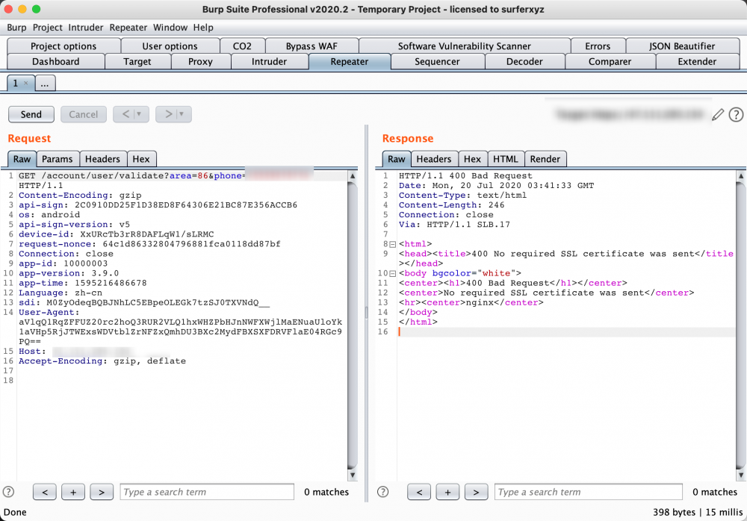The height and width of the screenshot is (521, 747).
Task: Add new Repeater tab with ellipsis button
Action: (45, 84)
